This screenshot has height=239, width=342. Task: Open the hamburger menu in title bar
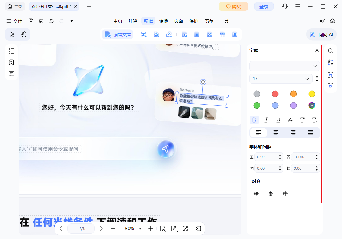(x=297, y=6)
